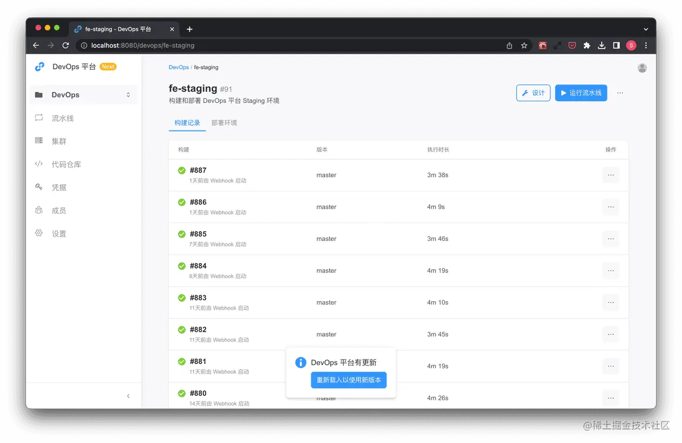Toggle the browser side panel icon
The width and height of the screenshot is (682, 443).
point(616,45)
